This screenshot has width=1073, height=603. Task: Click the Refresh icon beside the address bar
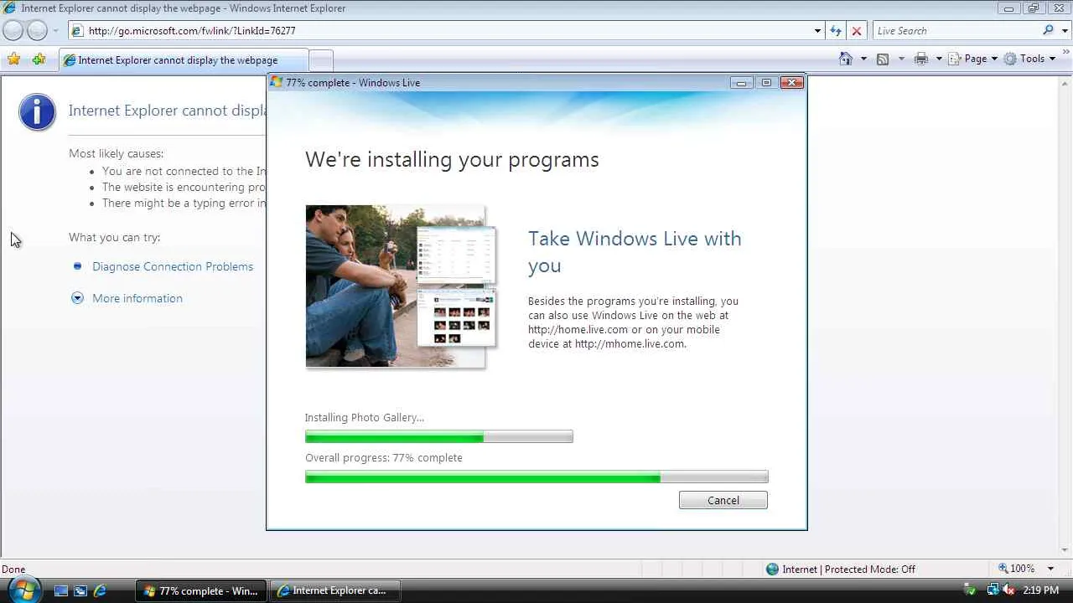coord(836,31)
